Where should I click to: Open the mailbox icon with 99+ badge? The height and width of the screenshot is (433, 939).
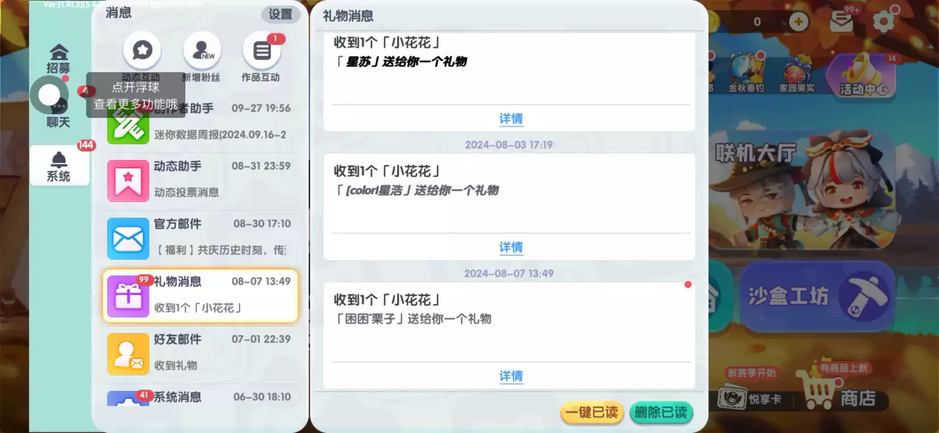coord(841,21)
